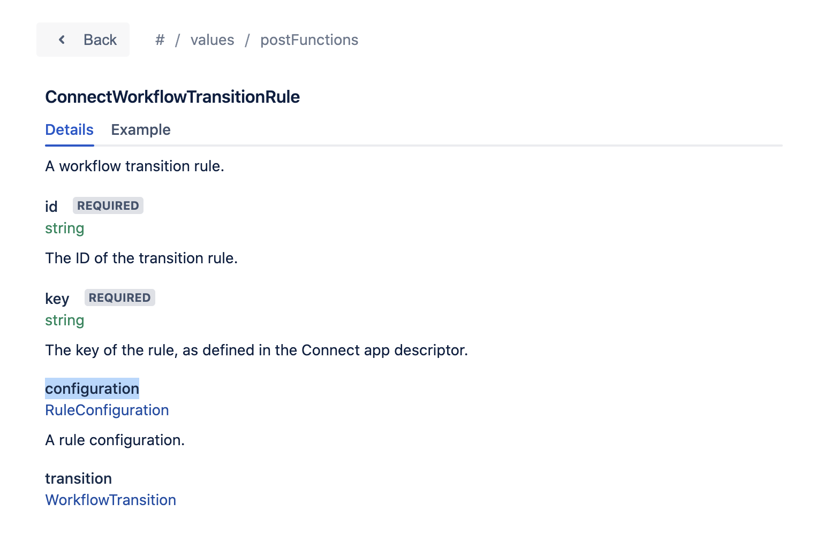Select the Details tab
This screenshot has height=534, width=831.
(69, 129)
